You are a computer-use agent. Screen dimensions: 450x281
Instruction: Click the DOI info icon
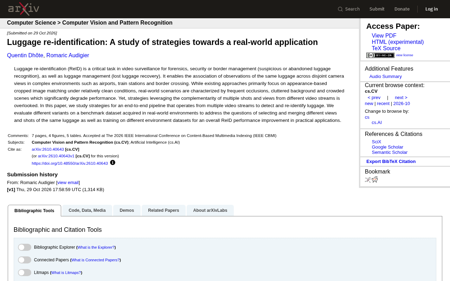click(x=112, y=162)
